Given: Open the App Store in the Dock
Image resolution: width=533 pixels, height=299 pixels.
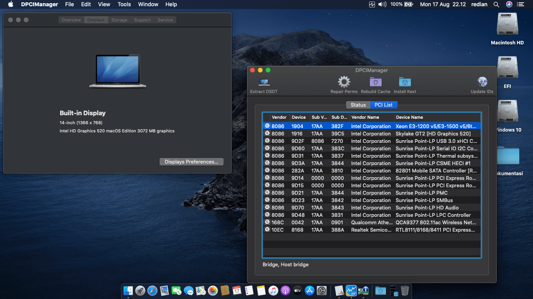Looking at the screenshot, I should point(309,290).
